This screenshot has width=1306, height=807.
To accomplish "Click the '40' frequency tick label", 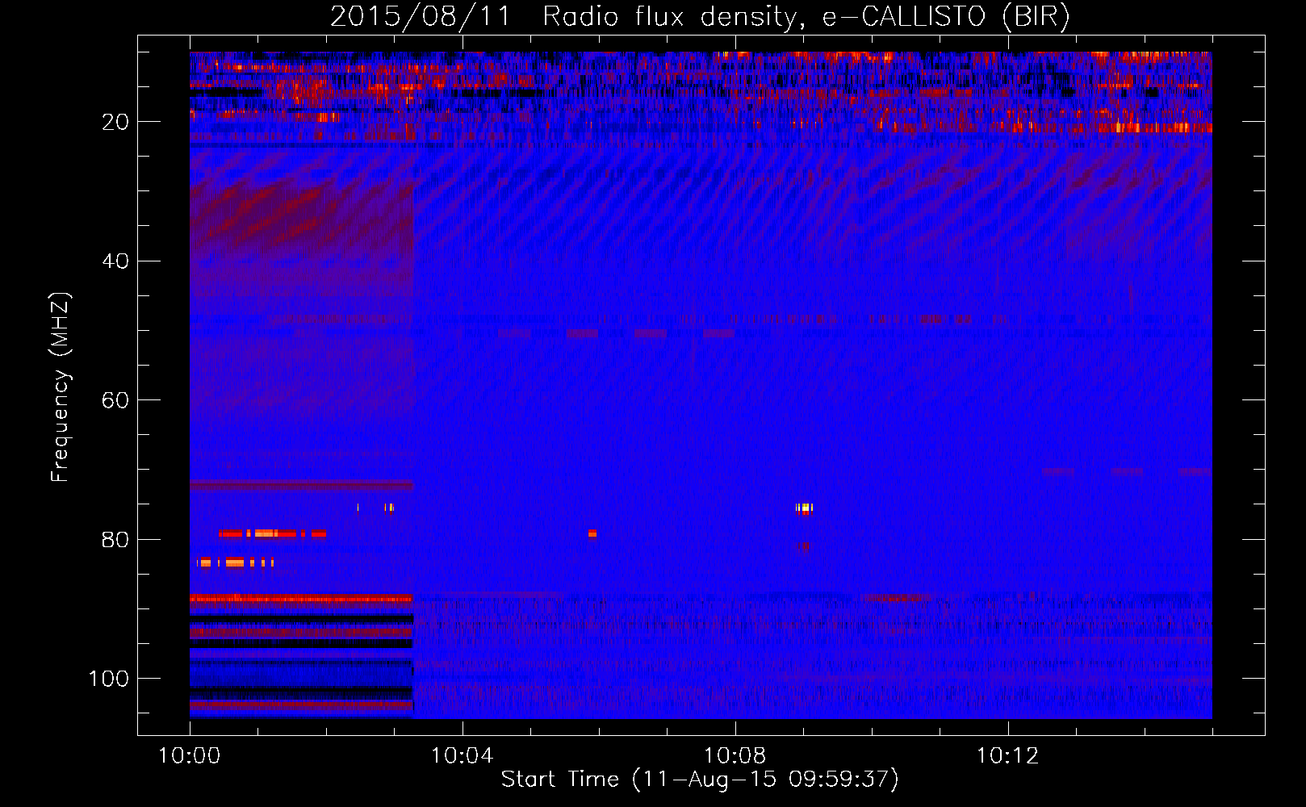I will (x=115, y=261).
